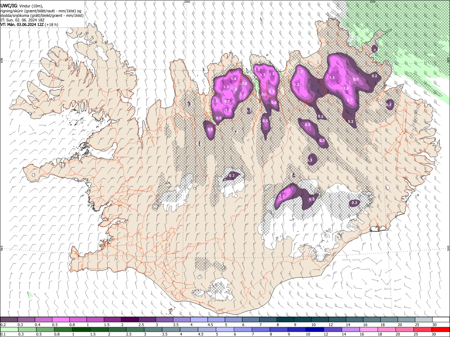This screenshot has height=337, width=450.
Task: Click the '25' label on the lower legend
Action: (416, 334)
